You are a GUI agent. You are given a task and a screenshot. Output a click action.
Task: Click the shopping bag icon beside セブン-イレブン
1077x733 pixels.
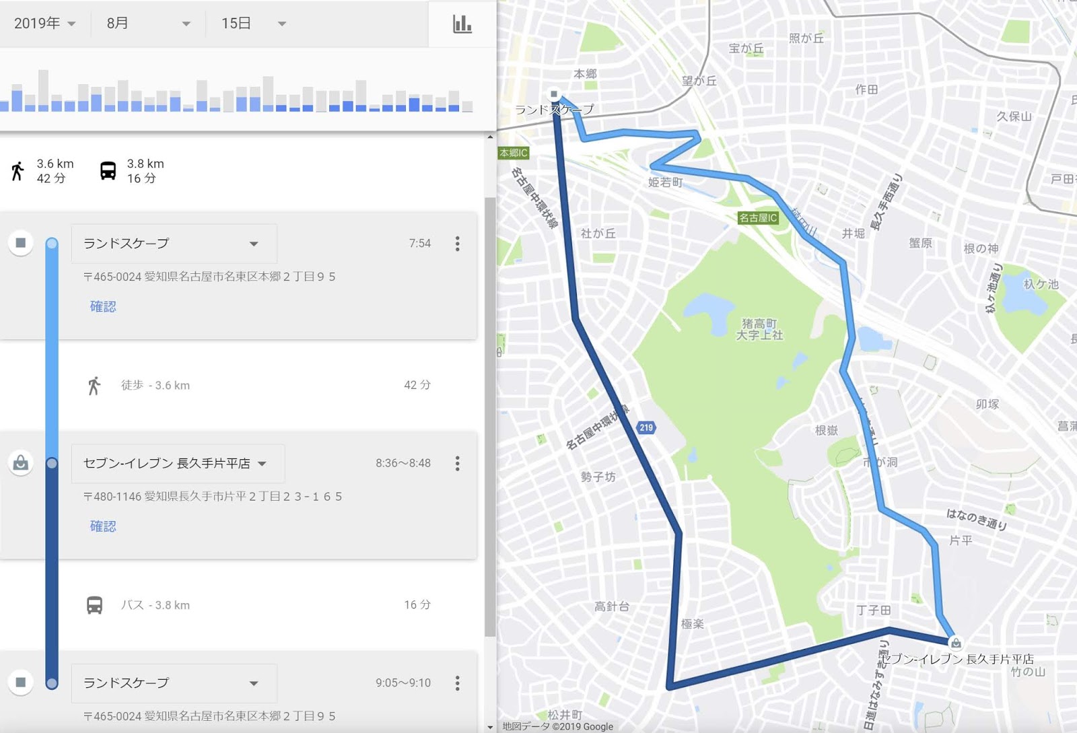[21, 462]
